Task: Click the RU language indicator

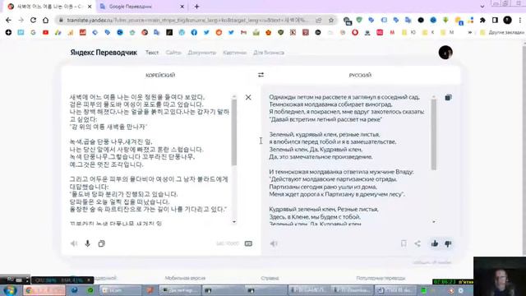Action: coord(11,280)
